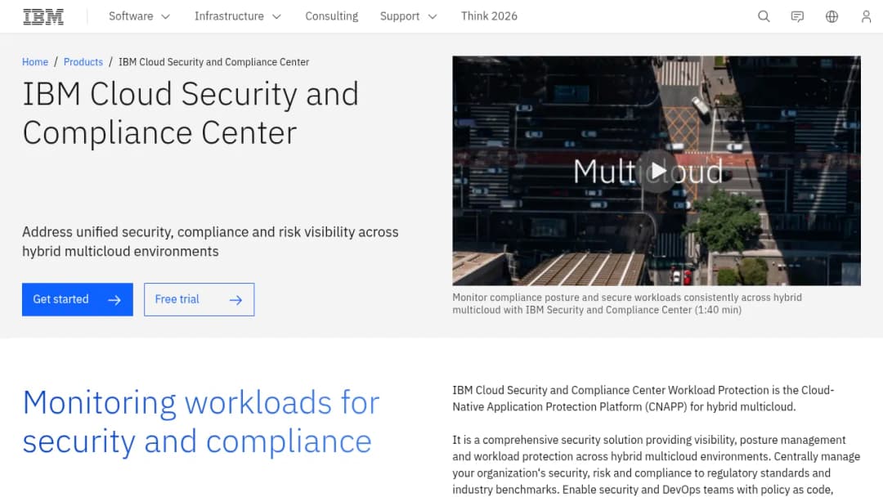Go to Products breadcrumb link

(83, 62)
